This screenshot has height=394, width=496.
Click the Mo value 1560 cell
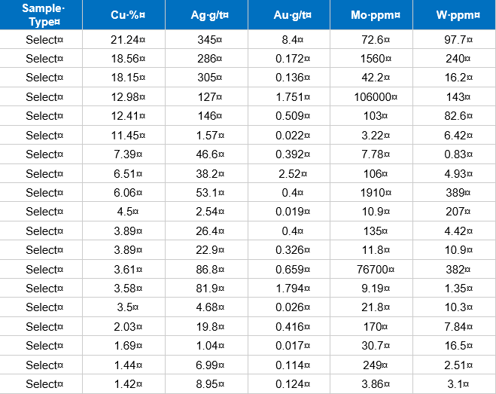(x=370, y=58)
